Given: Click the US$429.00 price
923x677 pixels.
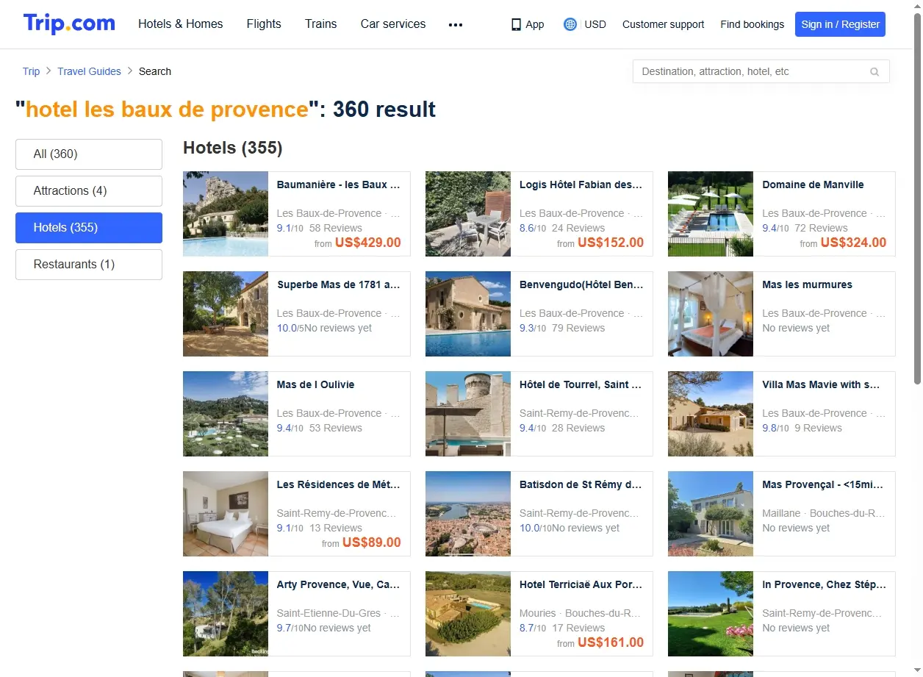Looking at the screenshot, I should pos(368,243).
